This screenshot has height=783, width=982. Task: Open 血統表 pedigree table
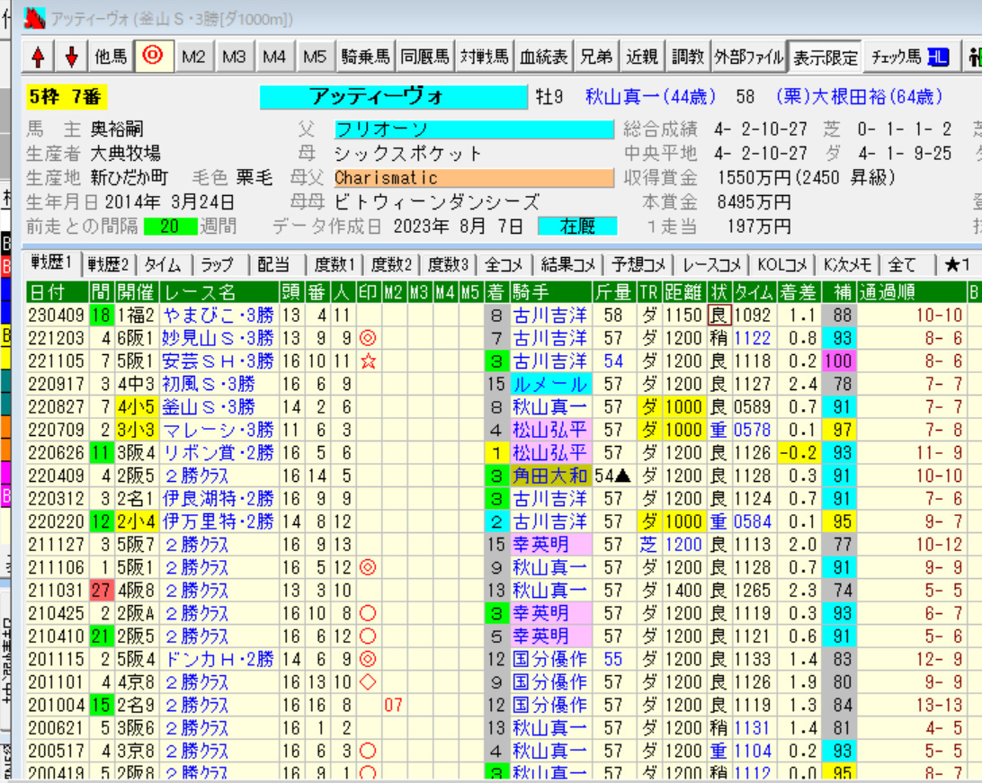(543, 57)
